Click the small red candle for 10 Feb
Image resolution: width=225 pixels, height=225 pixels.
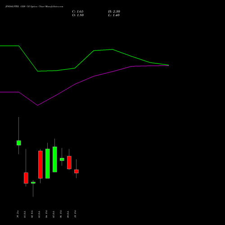pos(76,171)
